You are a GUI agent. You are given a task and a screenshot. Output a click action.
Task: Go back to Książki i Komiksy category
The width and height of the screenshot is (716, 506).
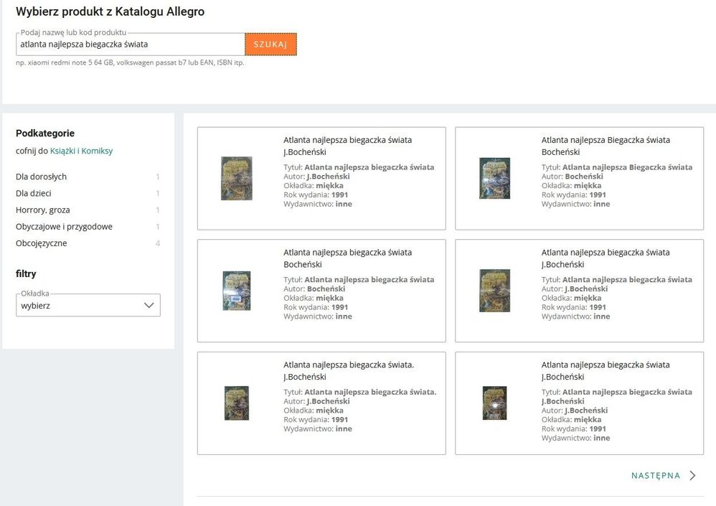pos(81,151)
